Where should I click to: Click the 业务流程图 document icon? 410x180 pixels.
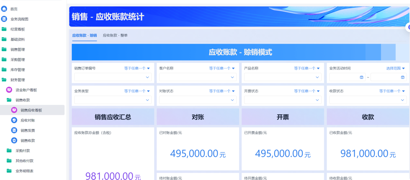pyautogui.click(x=4, y=19)
